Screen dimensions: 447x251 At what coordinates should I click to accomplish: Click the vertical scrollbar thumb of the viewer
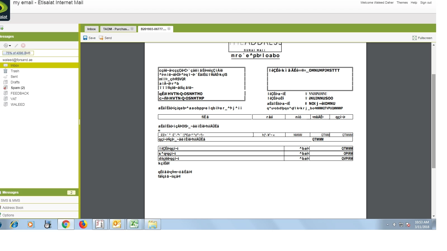(434, 121)
